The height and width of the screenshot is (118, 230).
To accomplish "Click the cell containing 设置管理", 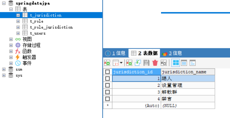I will pyautogui.click(x=188, y=85).
